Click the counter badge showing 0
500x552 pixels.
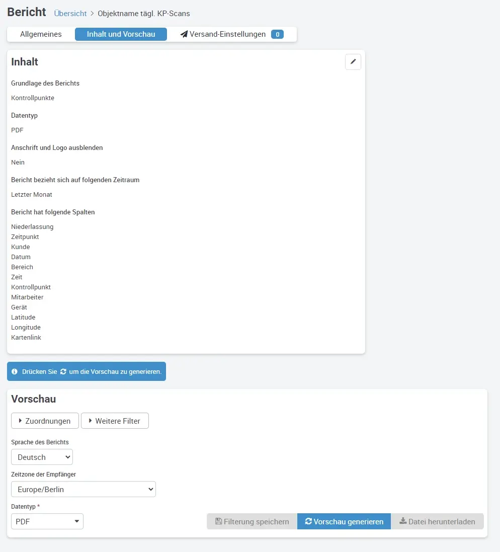pyautogui.click(x=277, y=34)
